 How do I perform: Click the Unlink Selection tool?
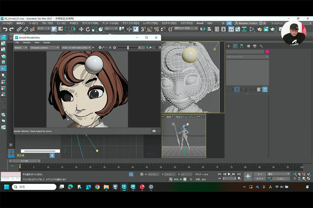[x=26, y=29]
